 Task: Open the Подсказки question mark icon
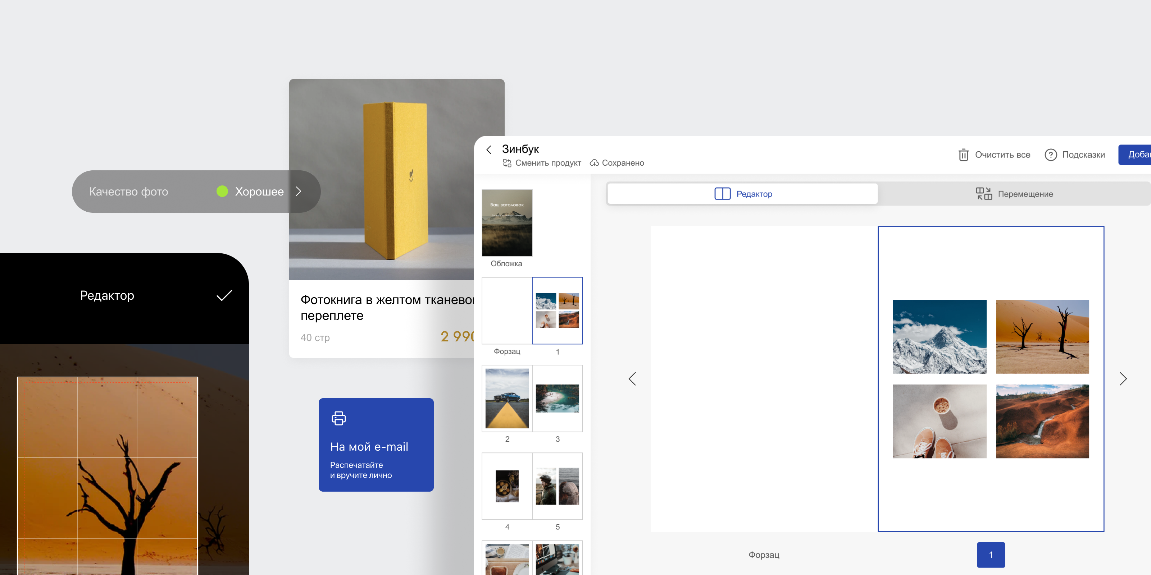pos(1050,155)
